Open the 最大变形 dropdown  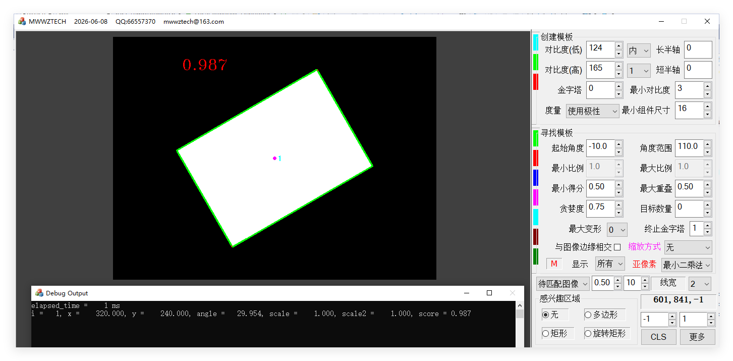coord(617,230)
